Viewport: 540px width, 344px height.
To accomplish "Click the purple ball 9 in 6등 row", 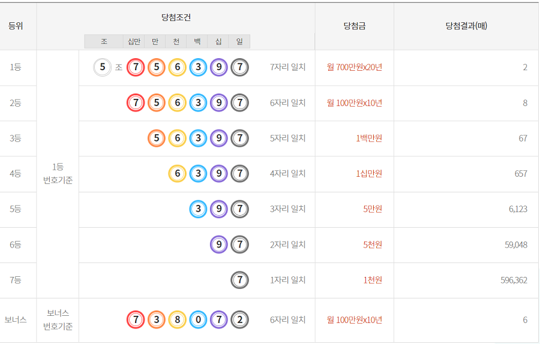I will 219,245.
